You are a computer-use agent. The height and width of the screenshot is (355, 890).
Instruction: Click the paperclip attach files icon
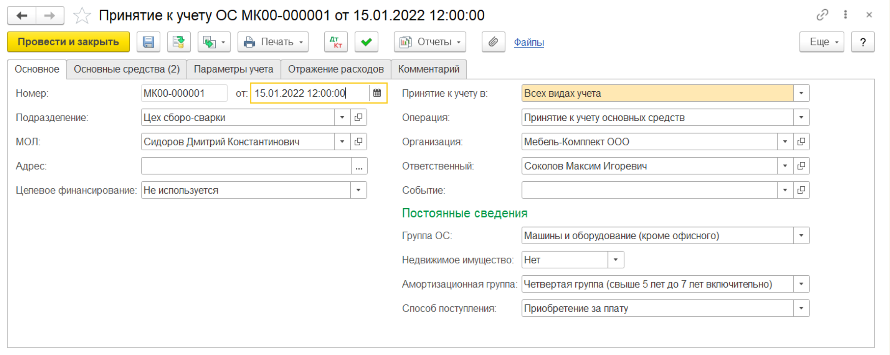click(493, 42)
